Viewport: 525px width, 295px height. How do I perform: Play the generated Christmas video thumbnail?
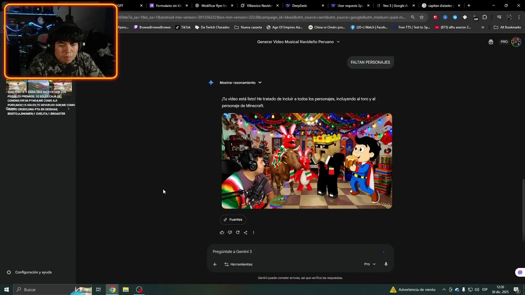pos(307,161)
